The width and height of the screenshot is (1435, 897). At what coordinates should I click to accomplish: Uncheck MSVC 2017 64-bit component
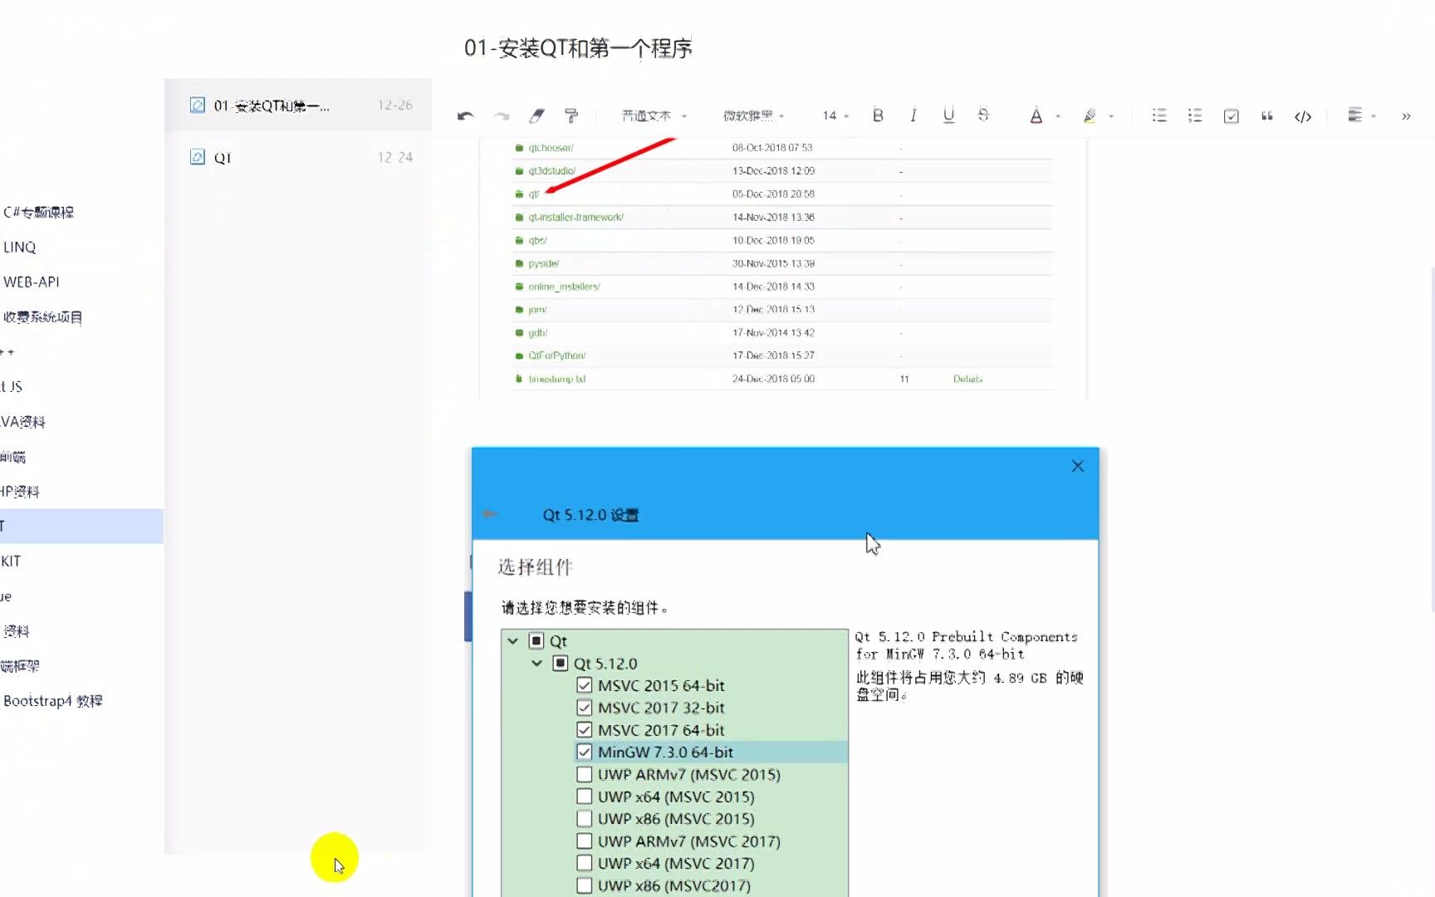[585, 730]
